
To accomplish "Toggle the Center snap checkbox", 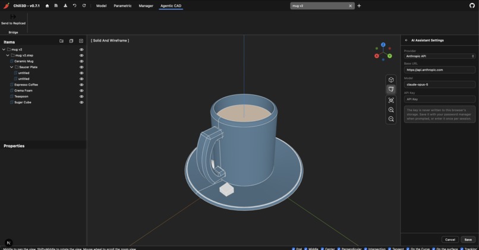I will [322, 249].
